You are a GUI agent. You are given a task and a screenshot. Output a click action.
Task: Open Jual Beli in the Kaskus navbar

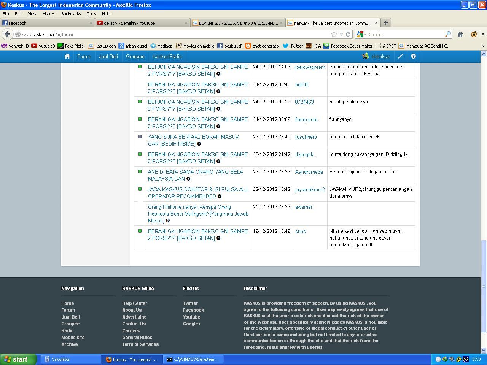coord(108,56)
